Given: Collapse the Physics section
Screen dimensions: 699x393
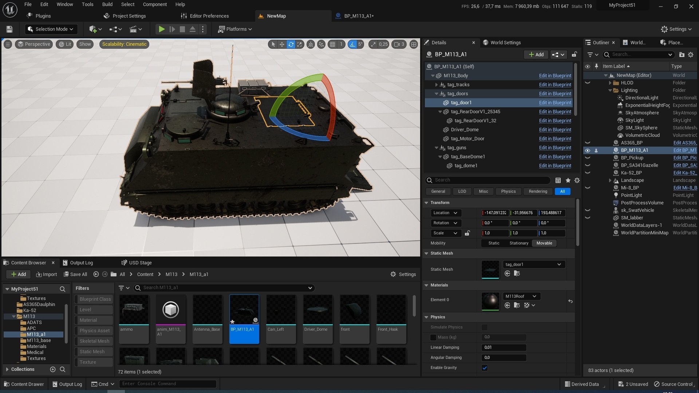Looking at the screenshot, I should click(x=426, y=317).
